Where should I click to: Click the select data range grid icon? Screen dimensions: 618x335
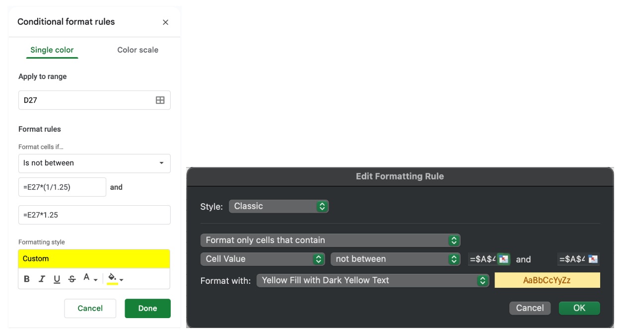[160, 100]
